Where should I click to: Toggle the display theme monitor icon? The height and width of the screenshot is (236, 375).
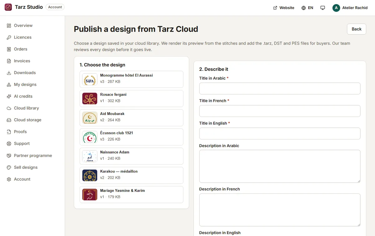coord(323,8)
